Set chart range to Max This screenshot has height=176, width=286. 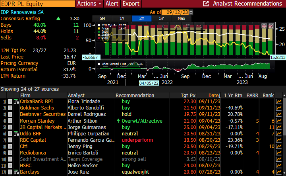[x=182, y=18]
